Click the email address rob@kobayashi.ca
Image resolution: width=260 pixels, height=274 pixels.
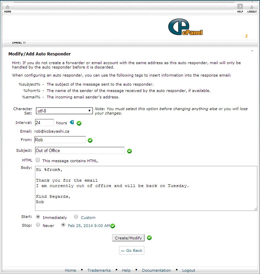coord(52,131)
